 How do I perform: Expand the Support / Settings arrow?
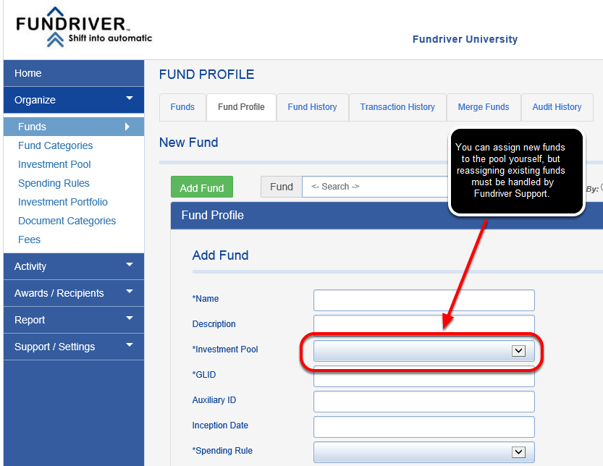click(129, 345)
